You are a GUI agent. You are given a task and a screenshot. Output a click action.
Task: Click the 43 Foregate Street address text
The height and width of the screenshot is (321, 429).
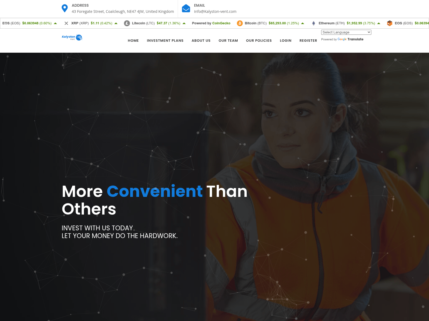[x=123, y=12]
